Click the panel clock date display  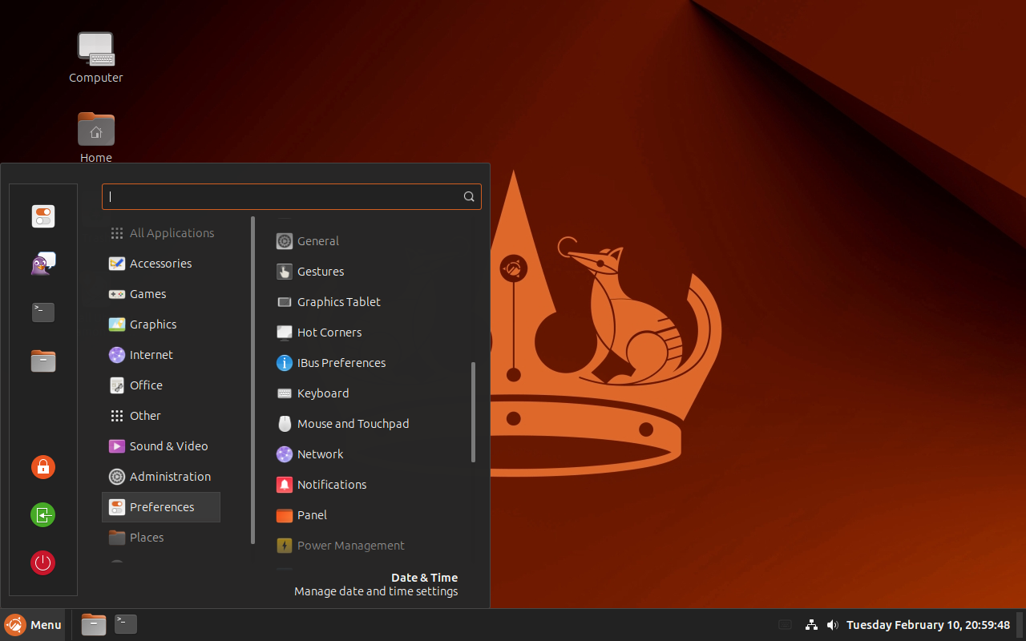[x=927, y=625]
